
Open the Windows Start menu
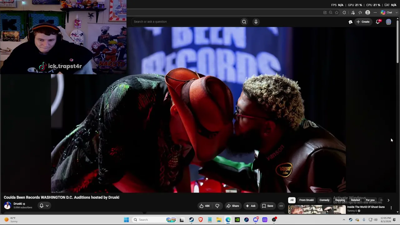[x=126, y=220]
